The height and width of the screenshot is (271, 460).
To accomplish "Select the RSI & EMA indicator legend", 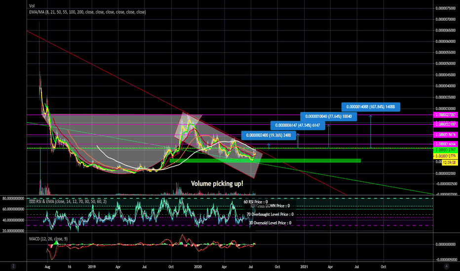I will pyautogui.click(x=68, y=201).
